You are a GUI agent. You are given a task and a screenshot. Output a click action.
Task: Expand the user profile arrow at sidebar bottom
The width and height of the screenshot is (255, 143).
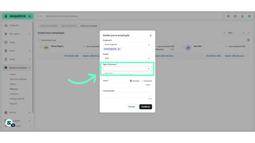30,126
